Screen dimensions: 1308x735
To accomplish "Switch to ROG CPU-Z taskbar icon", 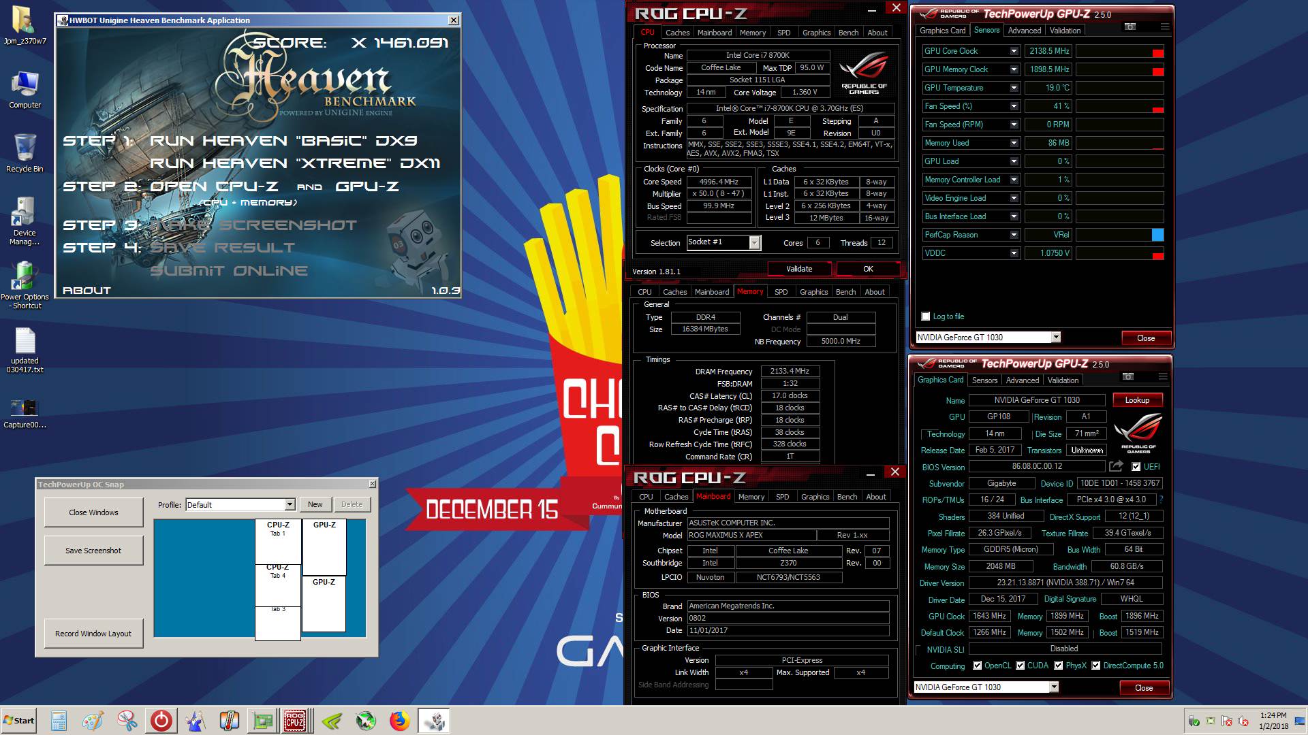I will pos(295,721).
